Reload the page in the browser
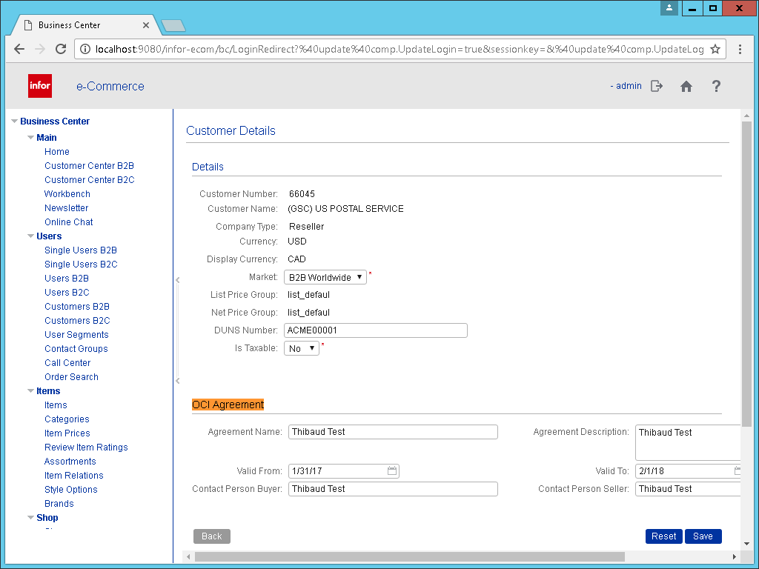Viewport: 759px width, 569px height. click(61, 49)
